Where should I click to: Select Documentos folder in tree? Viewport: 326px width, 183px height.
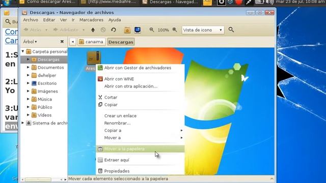coord(47,68)
